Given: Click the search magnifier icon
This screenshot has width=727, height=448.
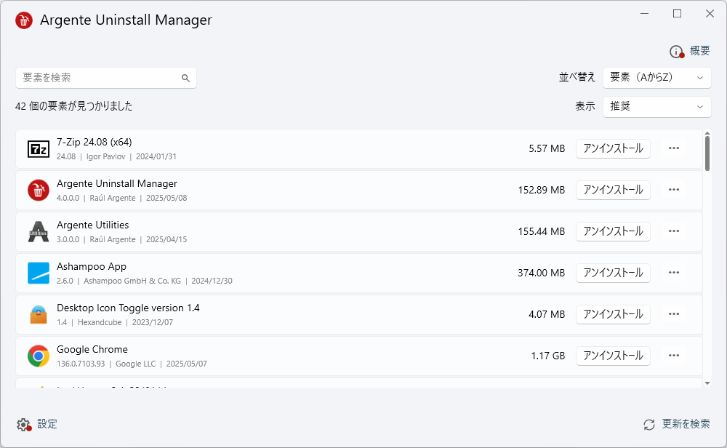Looking at the screenshot, I should pos(185,78).
